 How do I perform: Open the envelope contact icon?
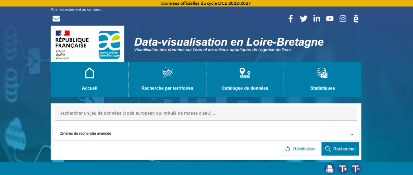click(56, 19)
